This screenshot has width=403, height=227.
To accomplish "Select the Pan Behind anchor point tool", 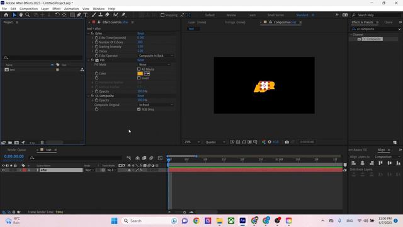I will pyautogui.click(x=64, y=15).
